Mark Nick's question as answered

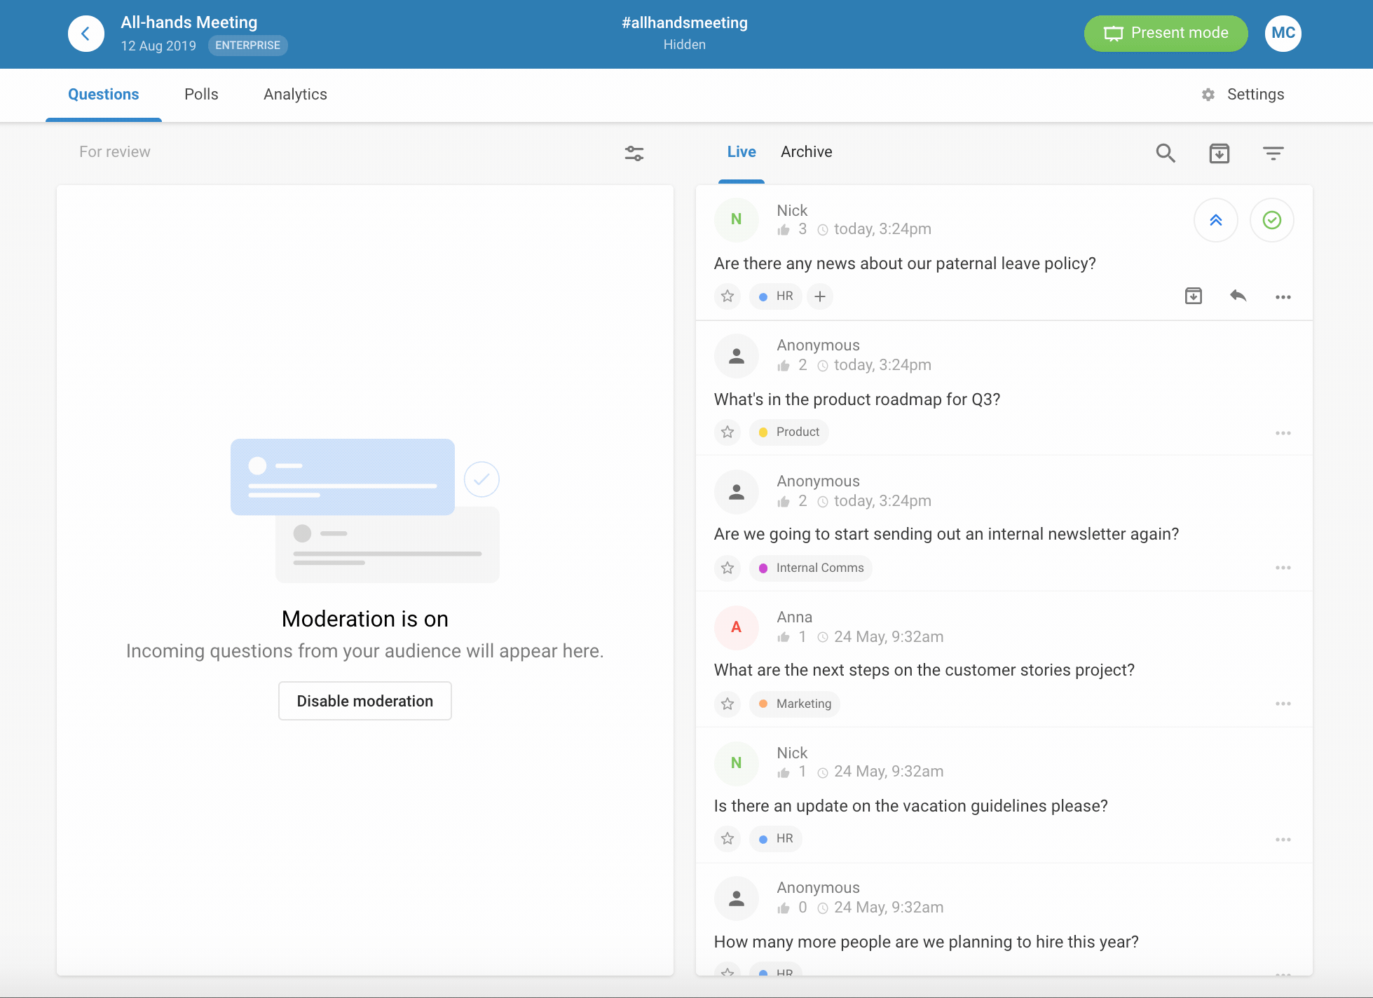coord(1271,220)
